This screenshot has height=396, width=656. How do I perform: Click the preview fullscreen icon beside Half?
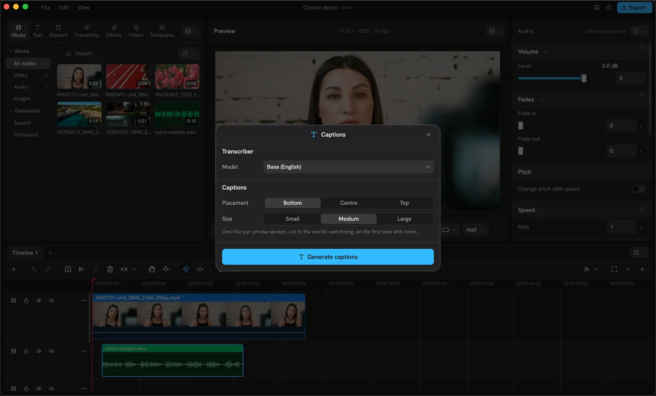coord(497,230)
